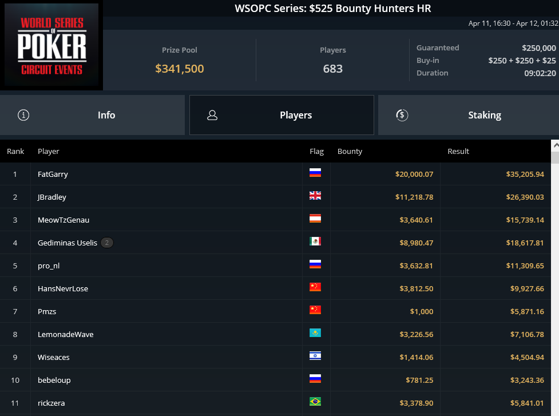Viewport: 559px width, 416px height.
Task: Click the Info circle icon
Action: coord(23,115)
